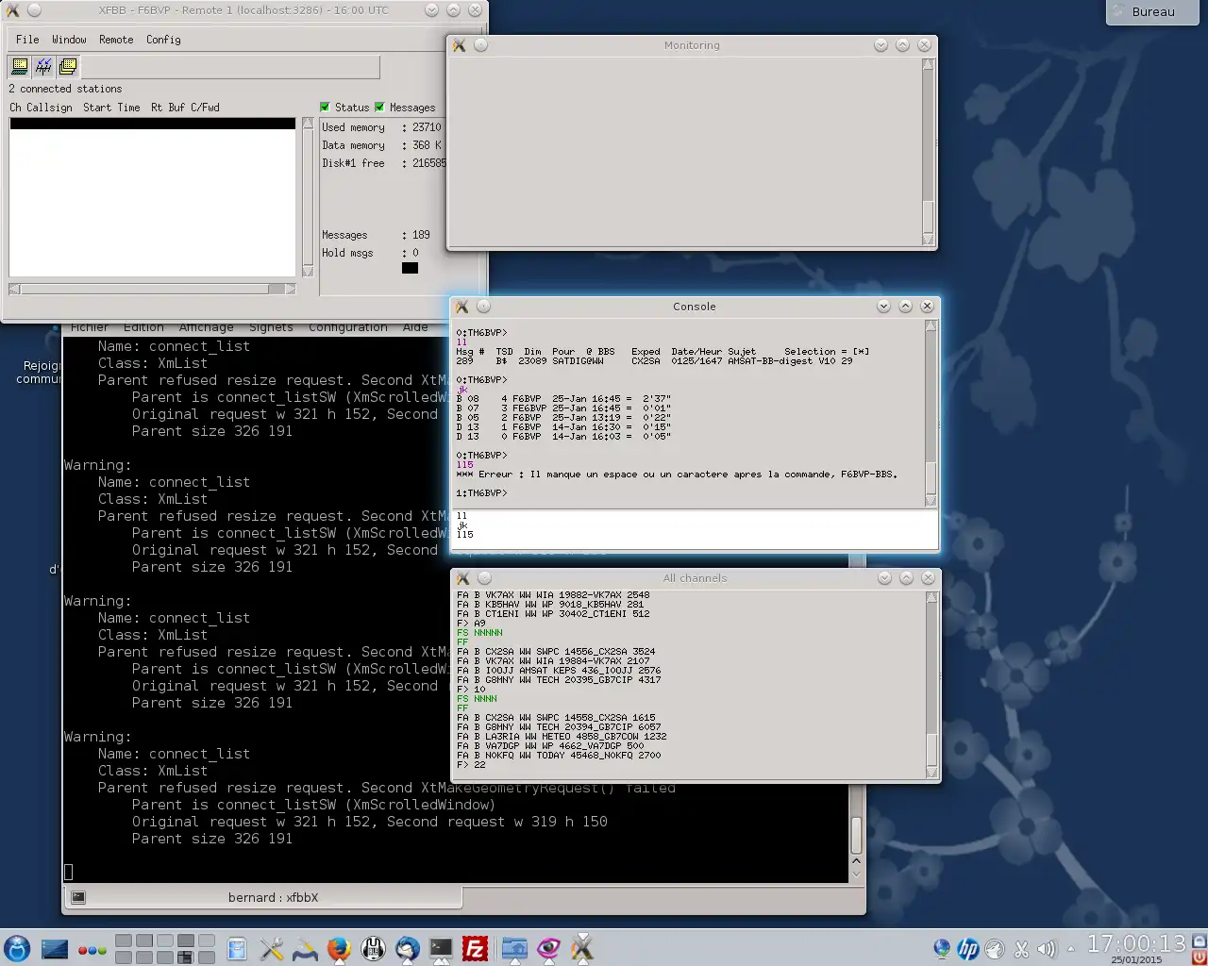This screenshot has width=1208, height=966.
Task: Toggle the Messages checkbox
Action: (379, 108)
